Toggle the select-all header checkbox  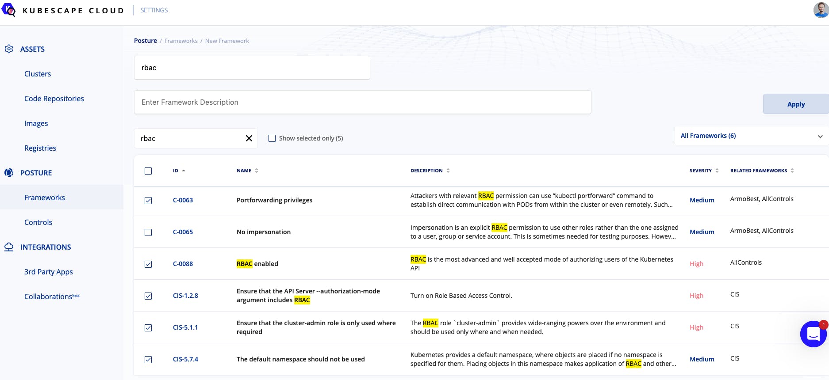(x=148, y=171)
